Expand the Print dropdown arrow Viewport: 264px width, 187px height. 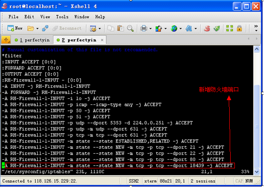[151, 29]
